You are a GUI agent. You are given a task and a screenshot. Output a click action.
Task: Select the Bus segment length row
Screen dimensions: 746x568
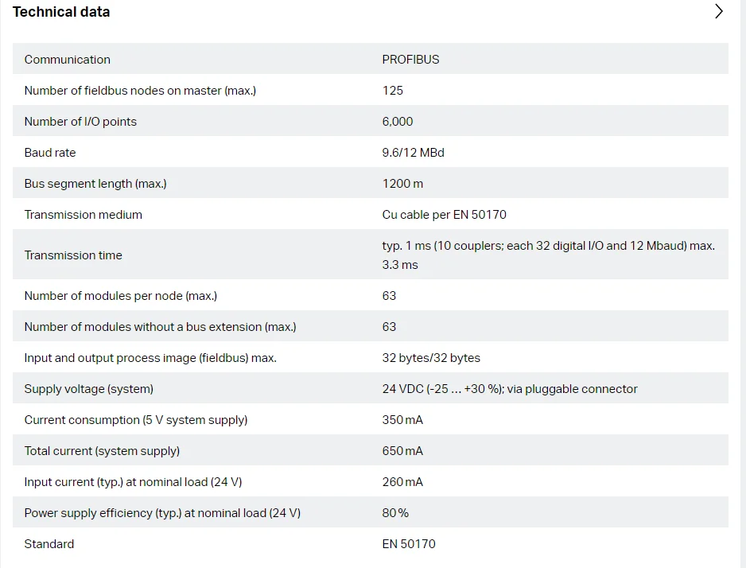pos(370,184)
